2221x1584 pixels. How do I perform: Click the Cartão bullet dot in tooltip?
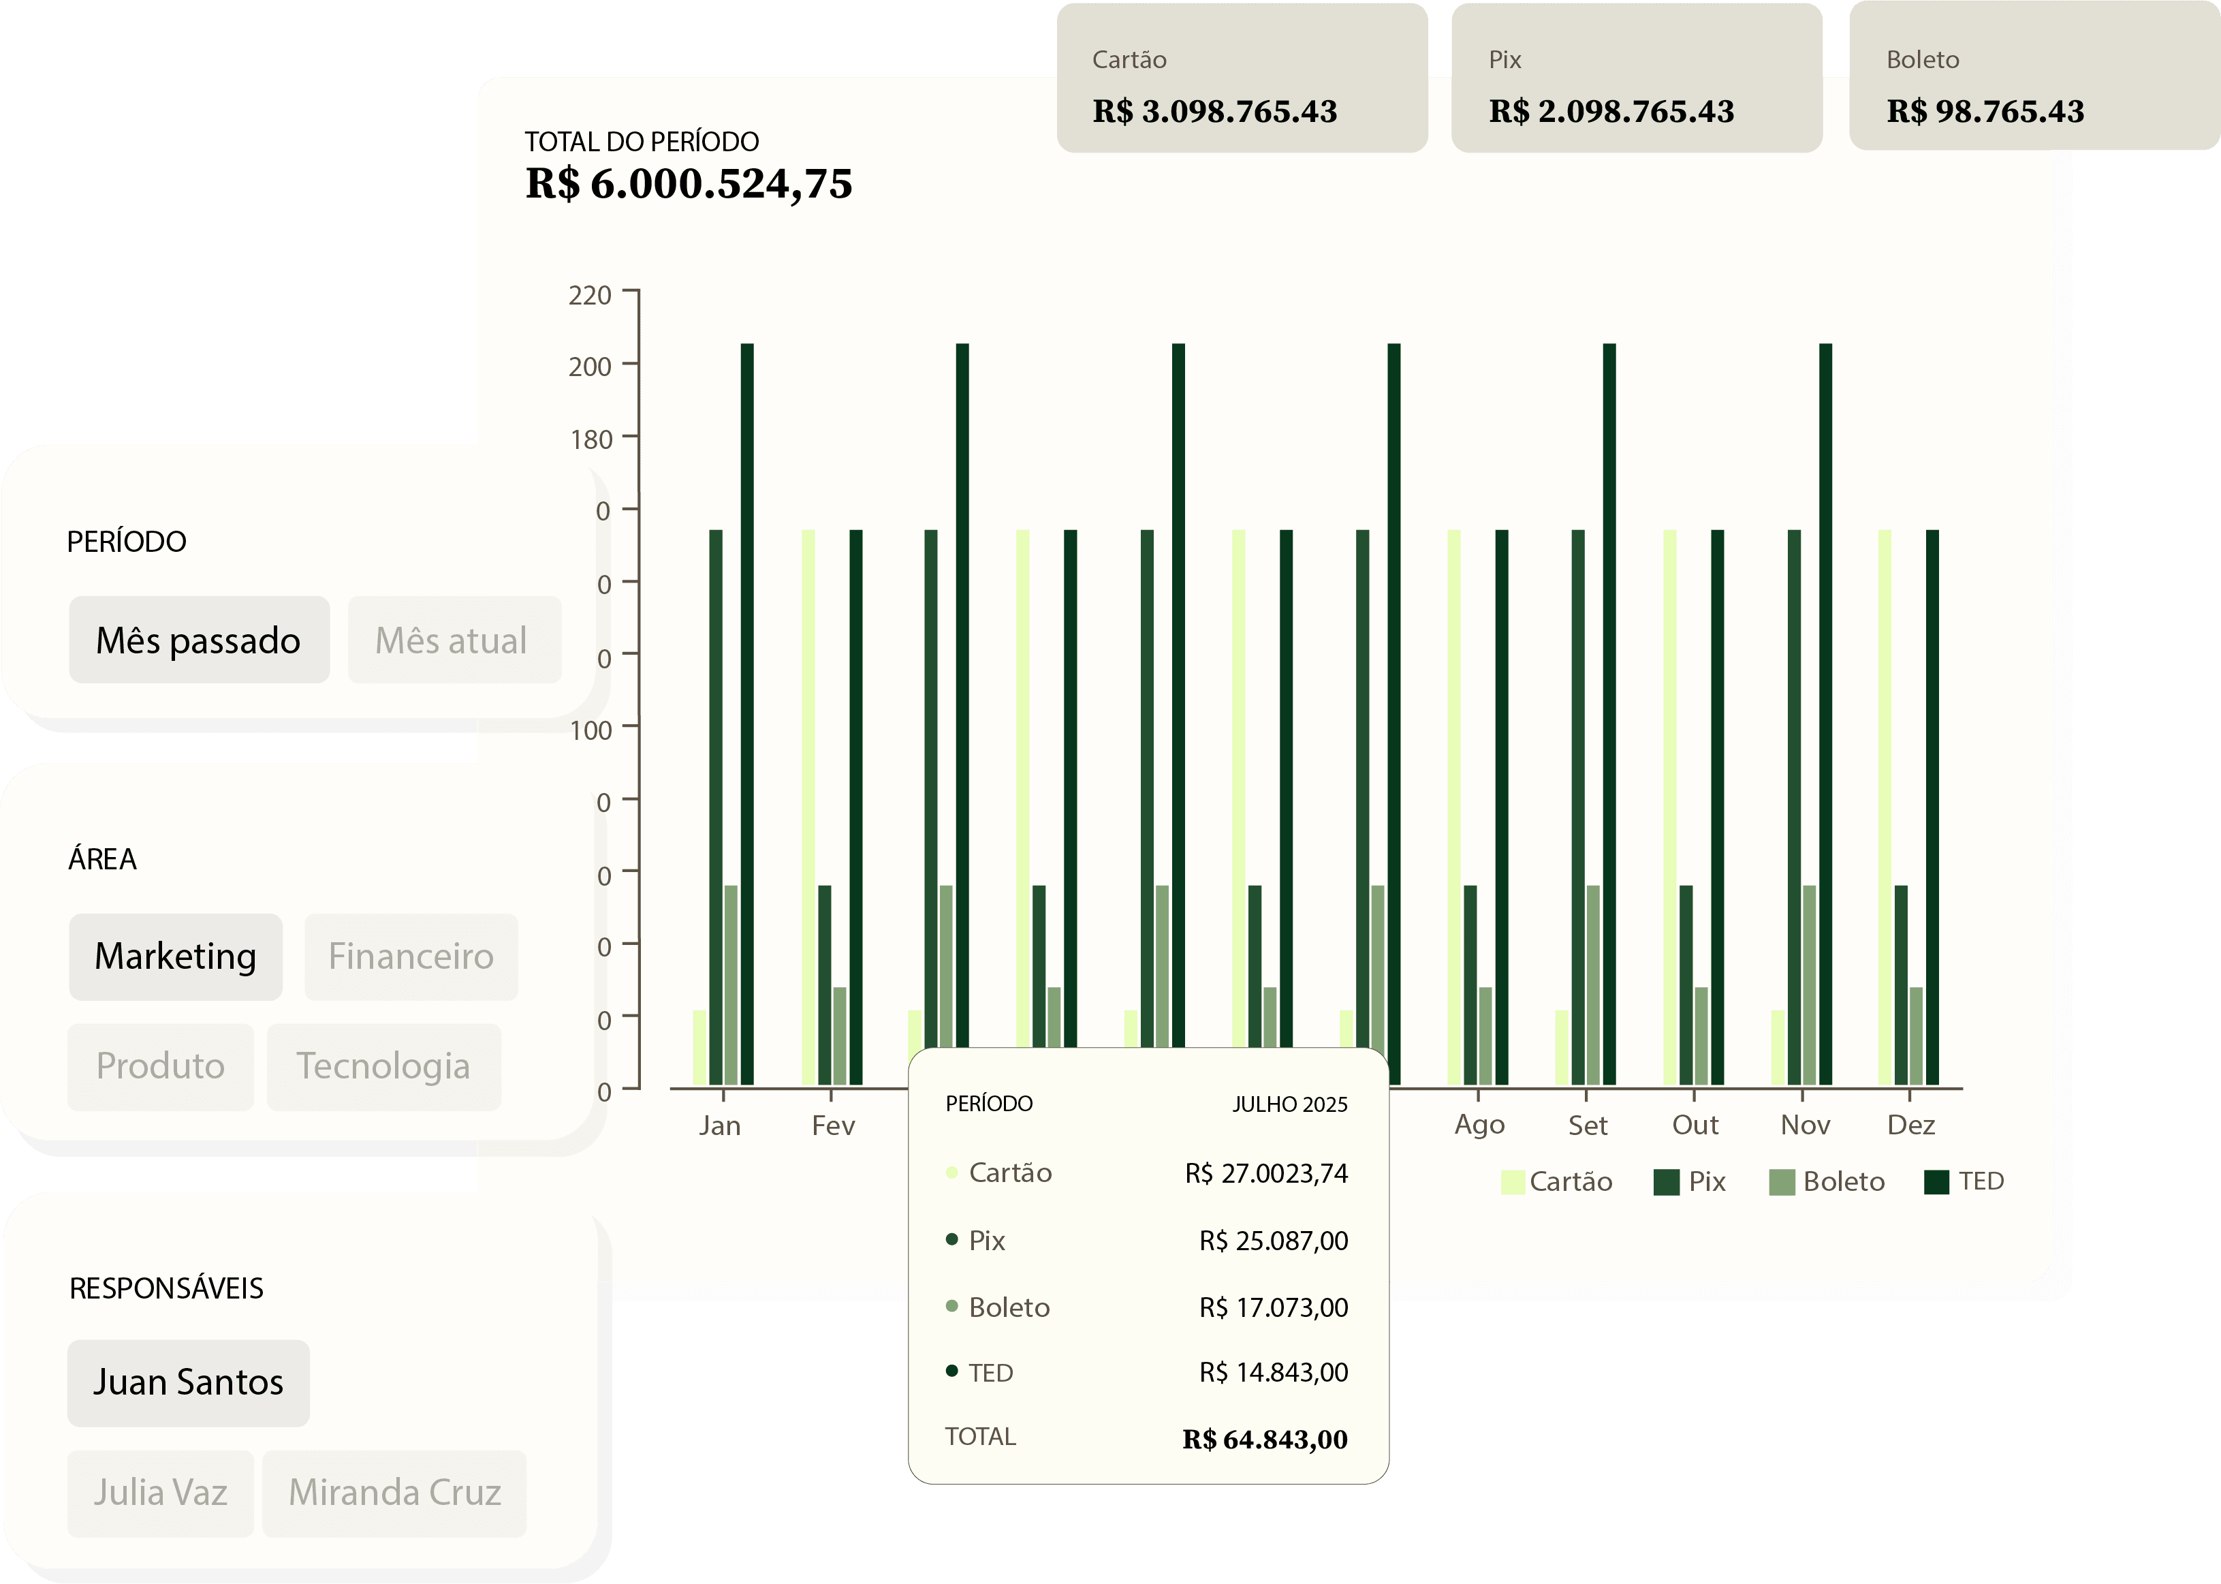[951, 1173]
